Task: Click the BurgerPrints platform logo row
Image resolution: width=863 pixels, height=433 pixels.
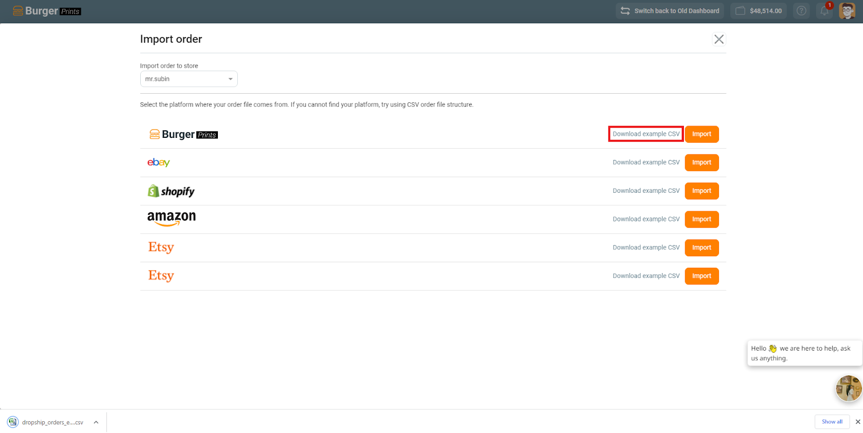Action: [183, 134]
